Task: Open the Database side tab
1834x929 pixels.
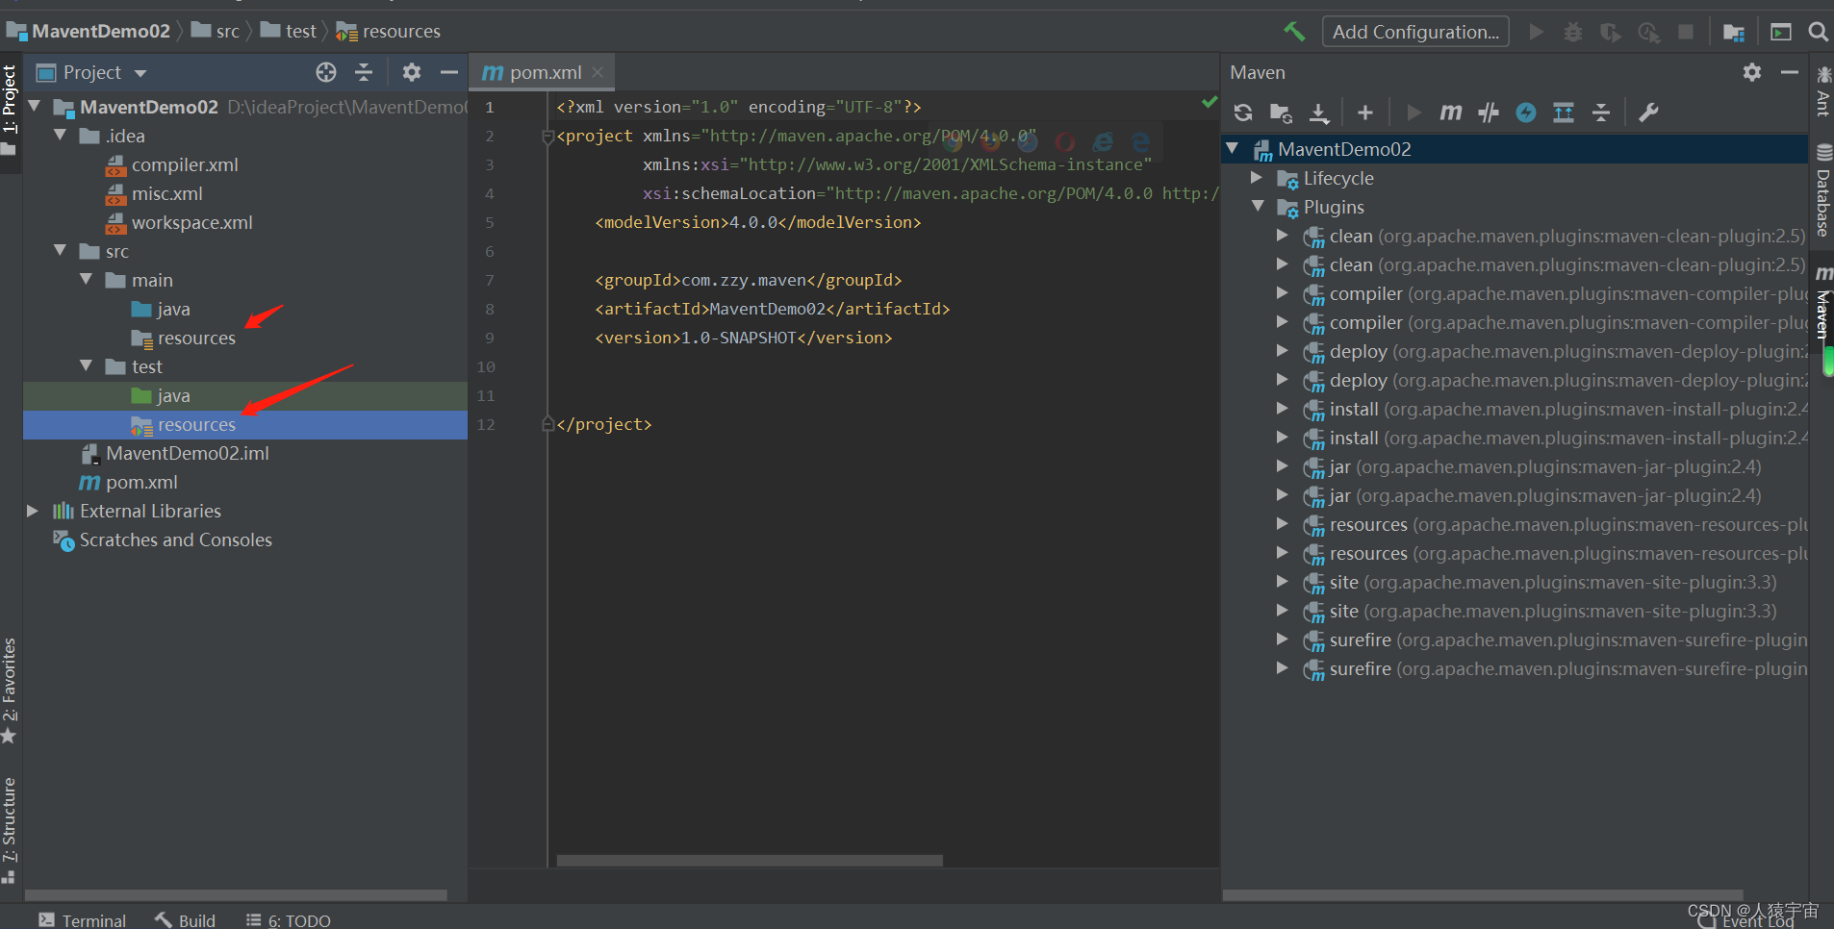Action: click(1822, 190)
